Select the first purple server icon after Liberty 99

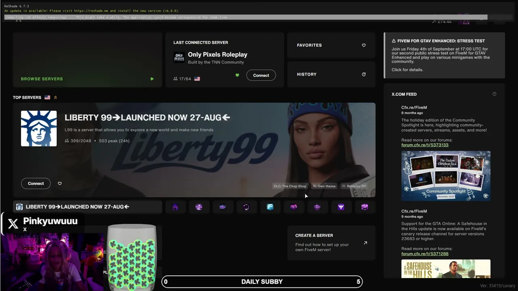[175, 207]
